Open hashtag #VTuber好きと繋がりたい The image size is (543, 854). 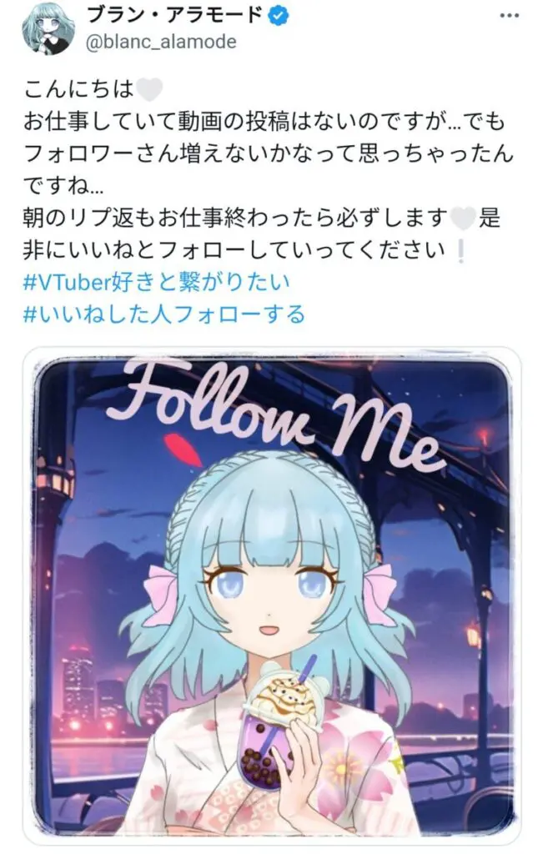point(157,283)
